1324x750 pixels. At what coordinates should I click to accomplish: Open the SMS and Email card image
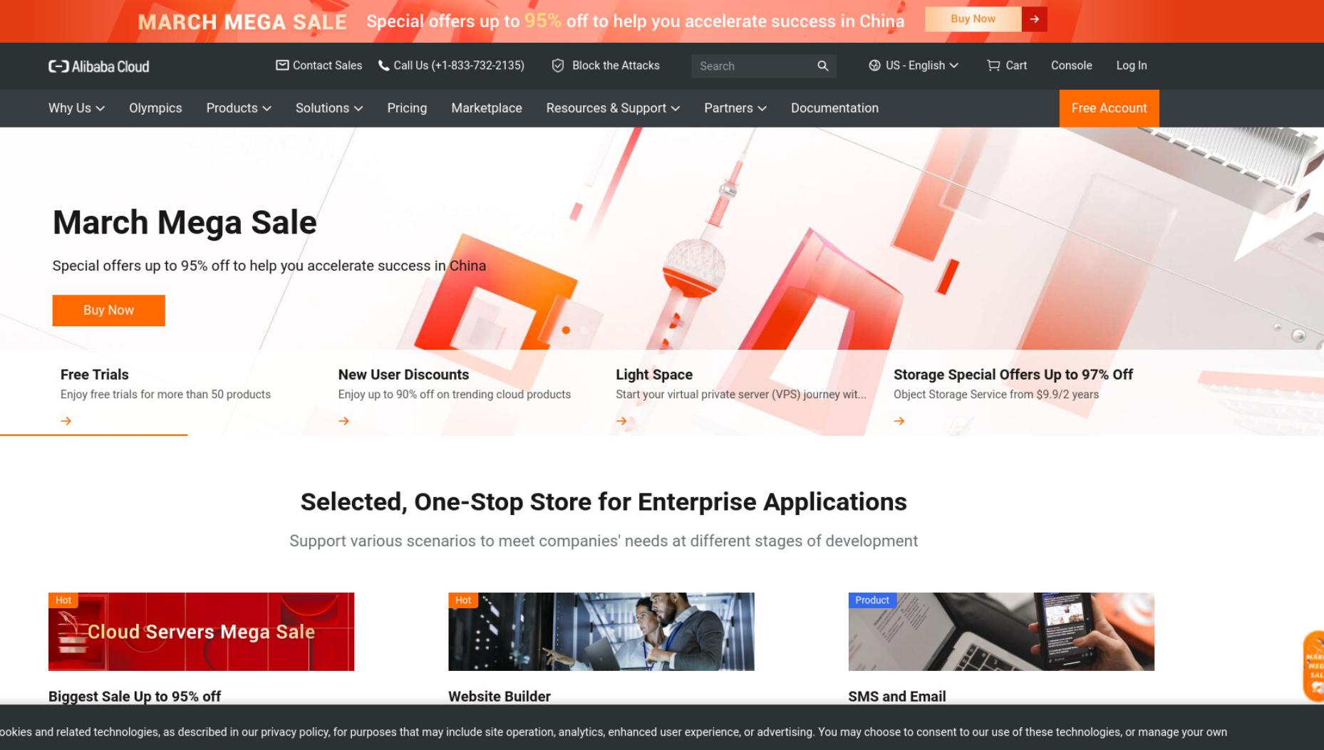point(1001,632)
